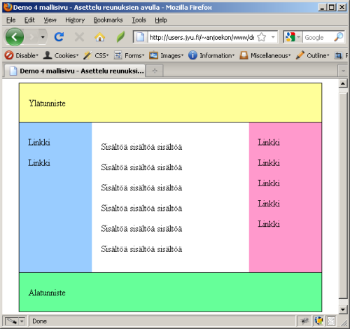Screen dimensions: 350x329
Task: Open the Disable menu in developer toolbar
Action: (x=21, y=55)
